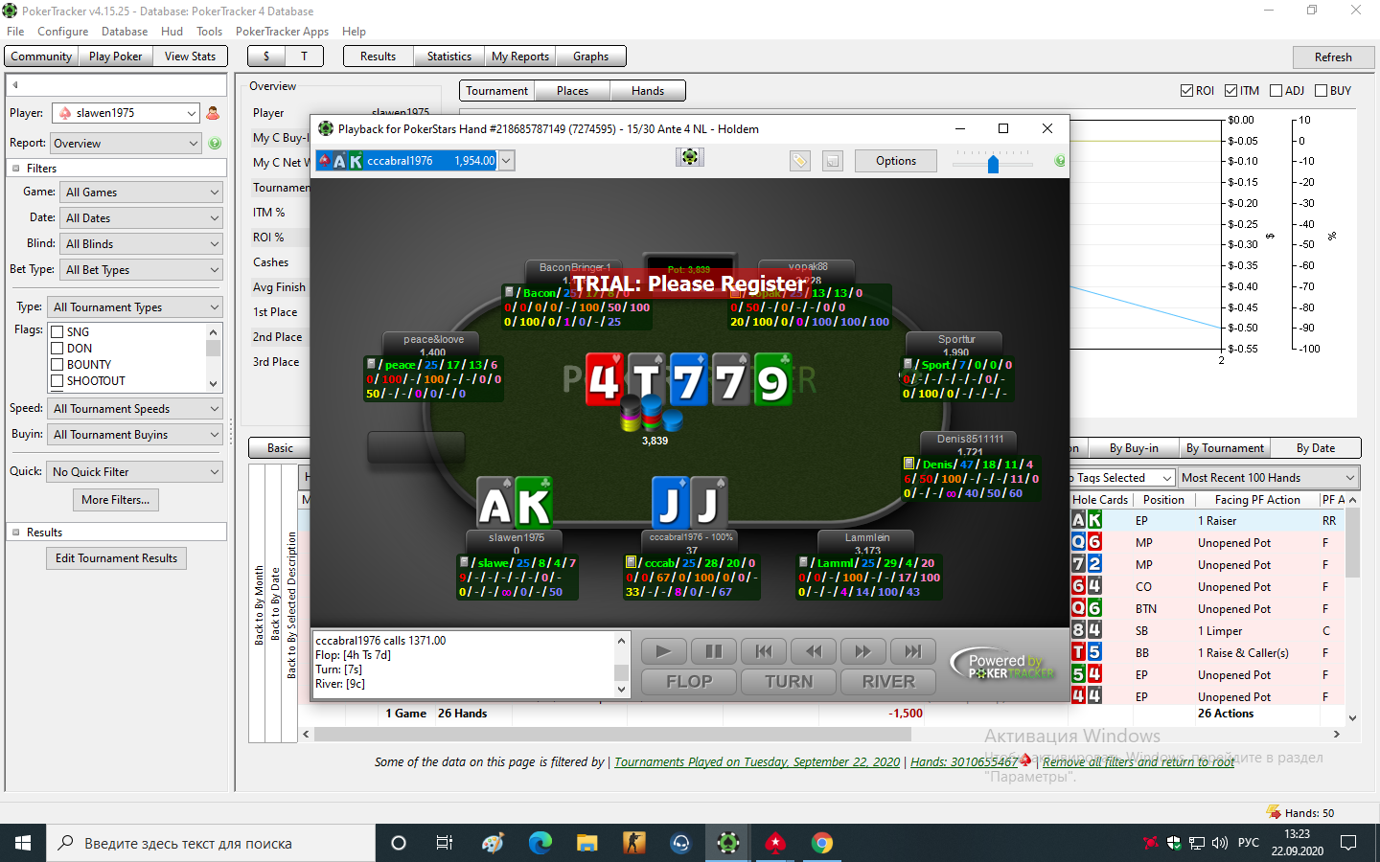Click the volume icon in system tray
The width and height of the screenshot is (1380, 862).
tap(1220, 843)
